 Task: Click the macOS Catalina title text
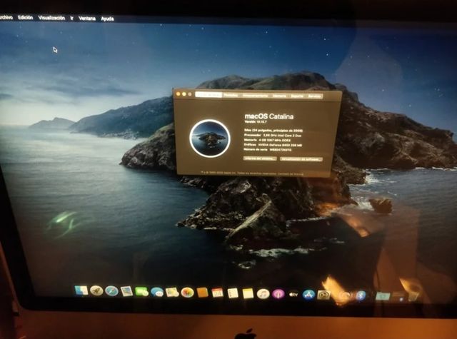click(x=269, y=116)
